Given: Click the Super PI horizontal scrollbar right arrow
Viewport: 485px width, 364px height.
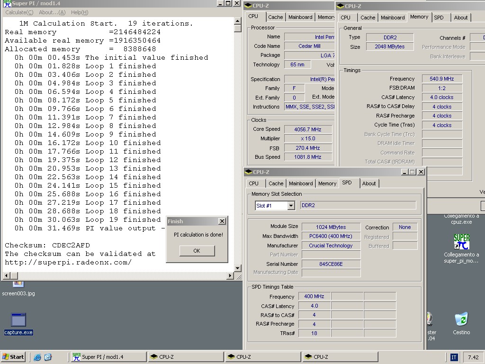Looking at the screenshot, I should pyautogui.click(x=230, y=275).
